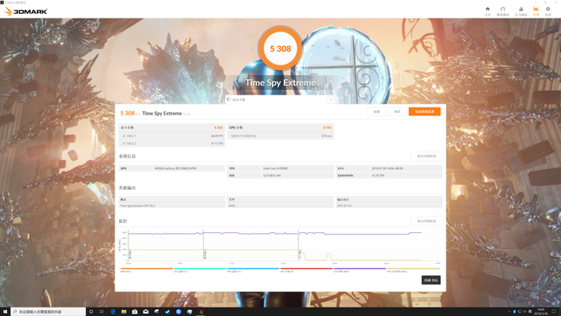561x316 pixels.
Task: Click NVIDIA GeForce RTX 2080 SUPER text
Action: 175,168
